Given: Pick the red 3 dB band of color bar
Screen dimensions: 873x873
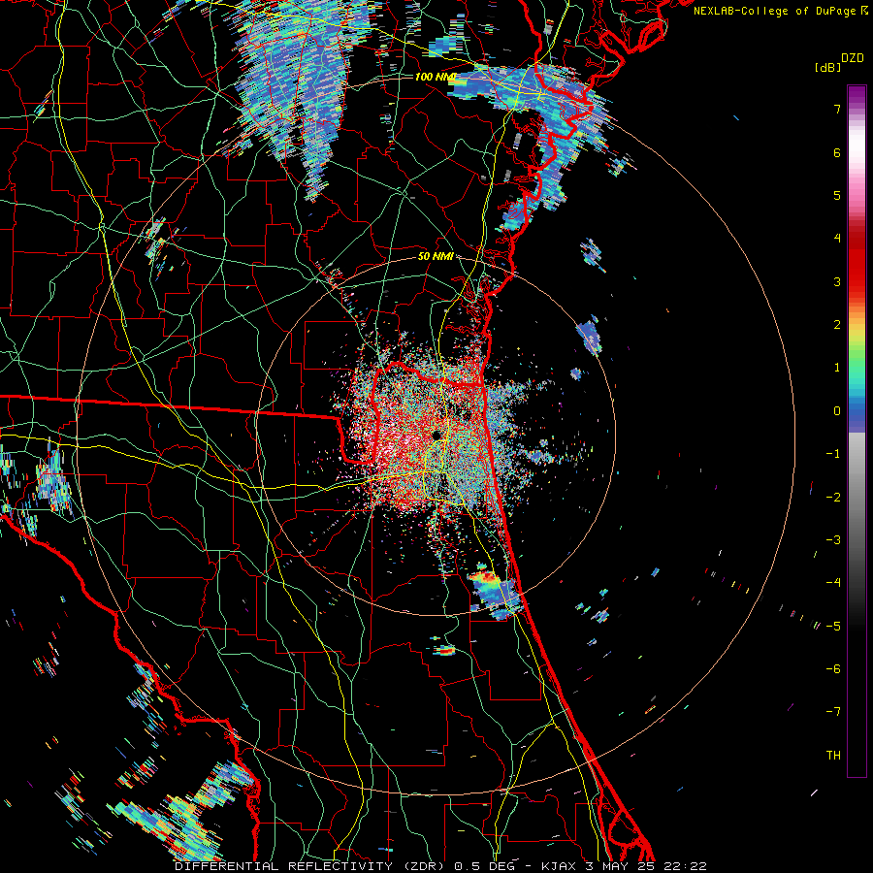Looking at the screenshot, I should click(x=857, y=281).
